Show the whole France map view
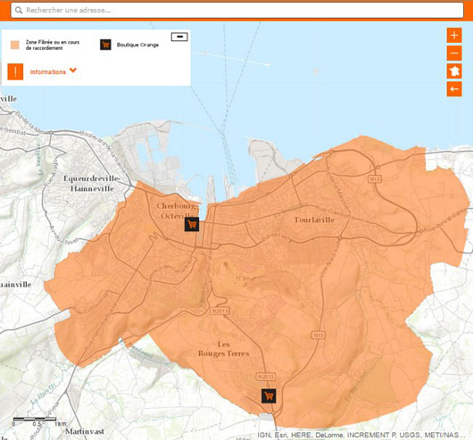473x440 pixels. click(x=454, y=71)
